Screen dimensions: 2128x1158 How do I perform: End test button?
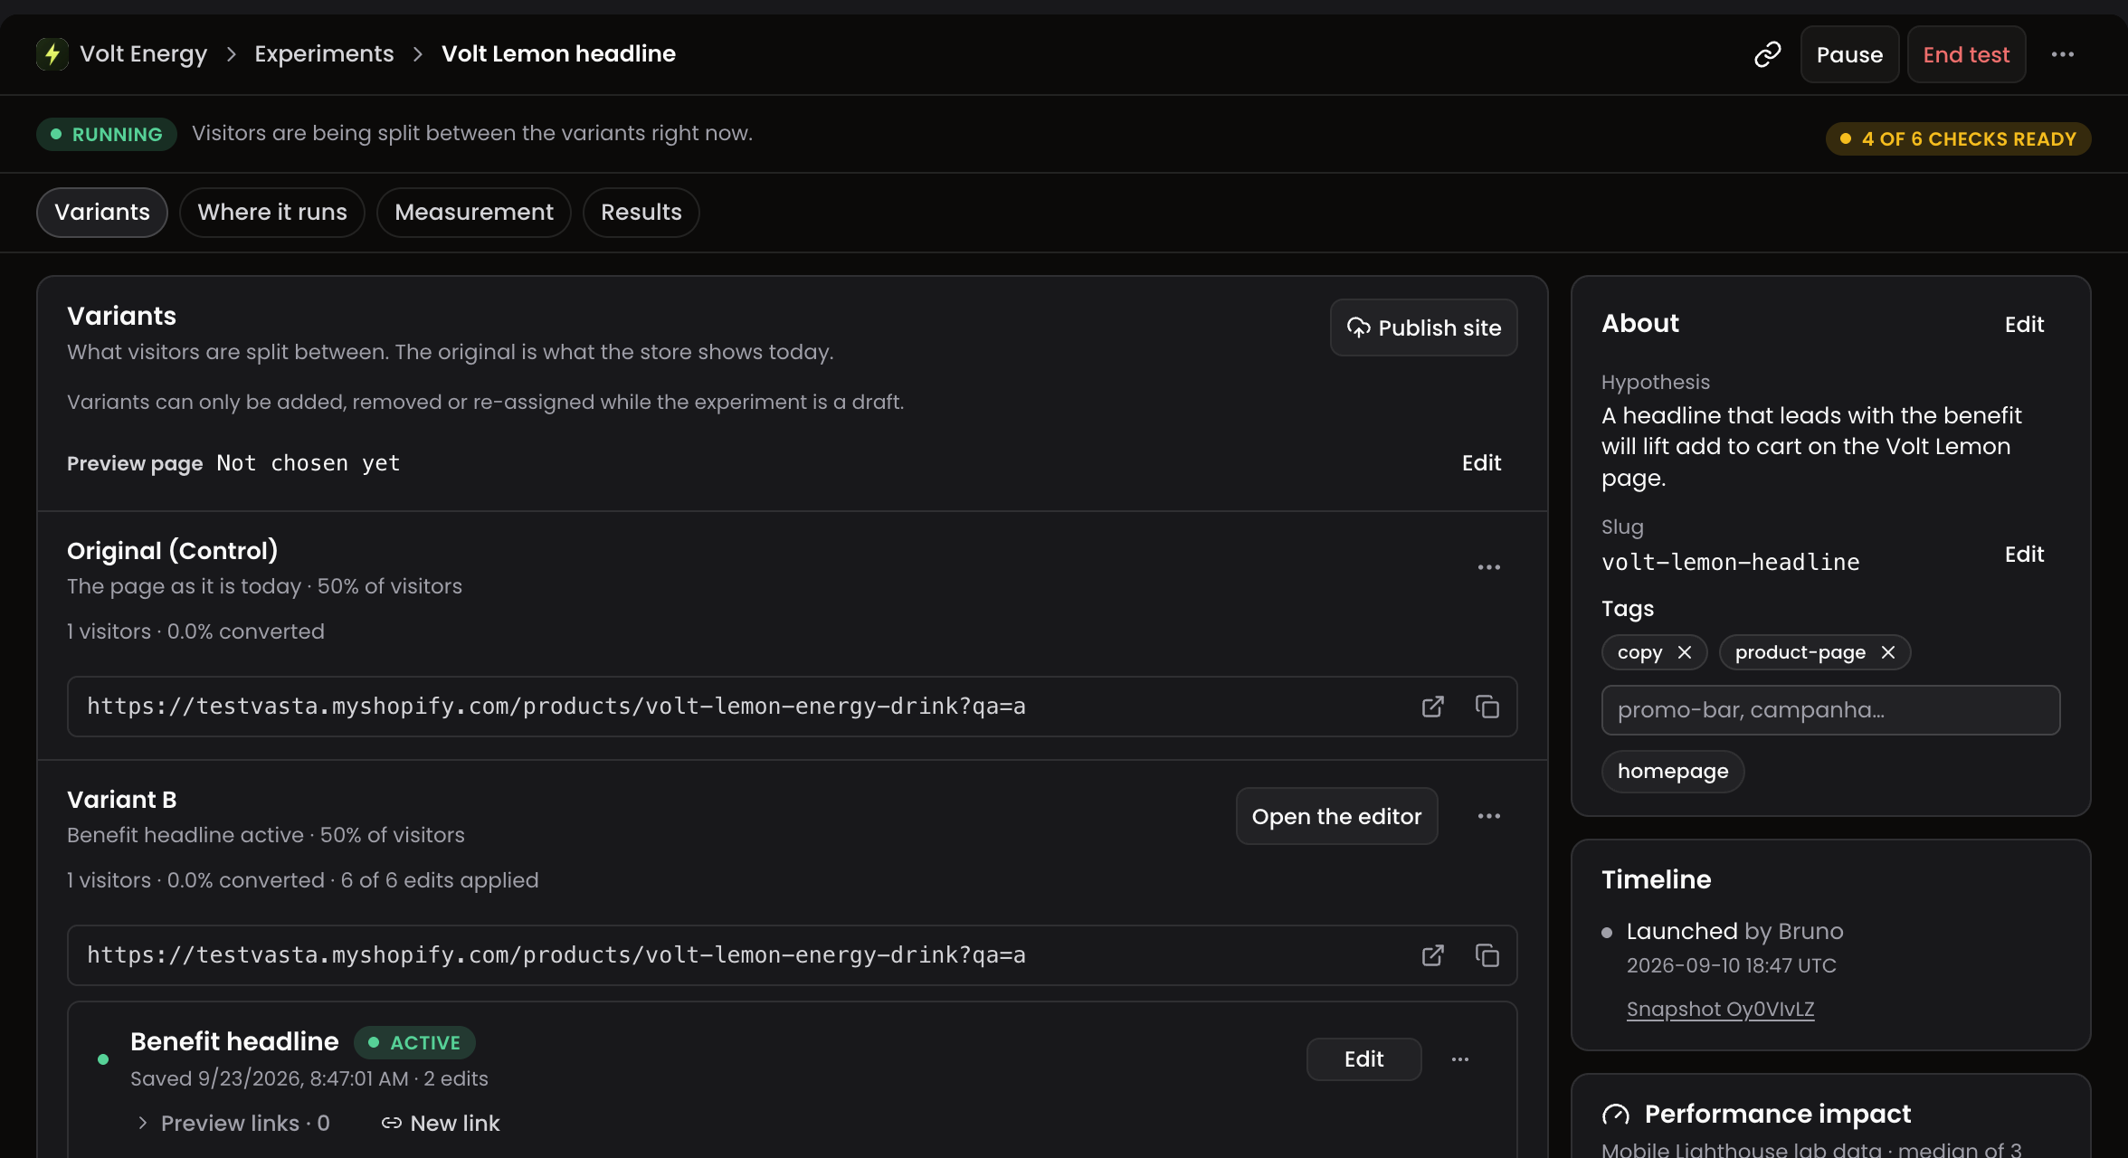coord(1966,55)
